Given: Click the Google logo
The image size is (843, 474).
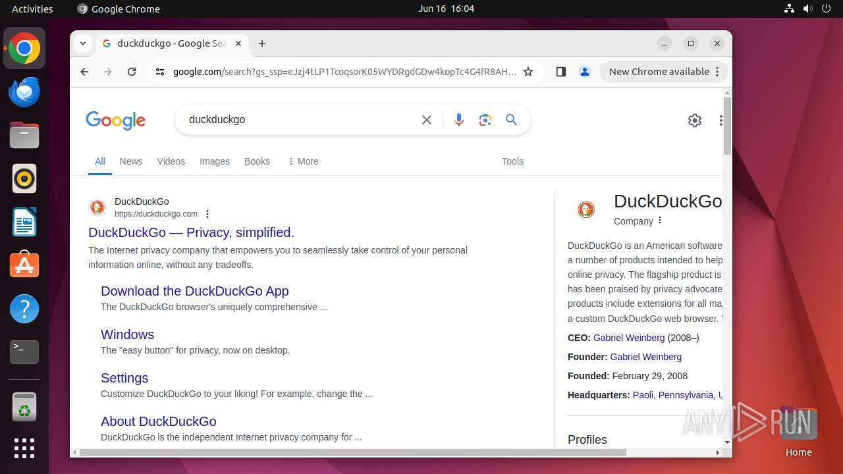Looking at the screenshot, I should point(115,120).
